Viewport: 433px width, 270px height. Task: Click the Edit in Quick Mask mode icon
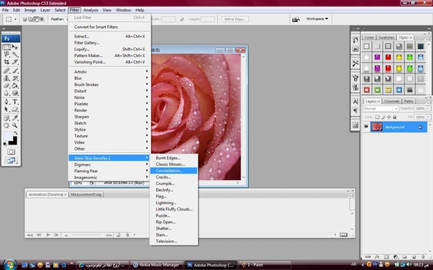pos(11,152)
